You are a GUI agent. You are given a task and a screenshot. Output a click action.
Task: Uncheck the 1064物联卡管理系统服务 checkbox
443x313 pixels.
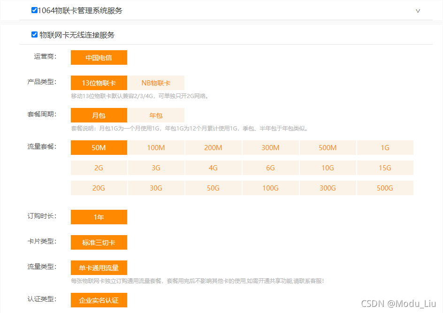pyautogui.click(x=34, y=10)
